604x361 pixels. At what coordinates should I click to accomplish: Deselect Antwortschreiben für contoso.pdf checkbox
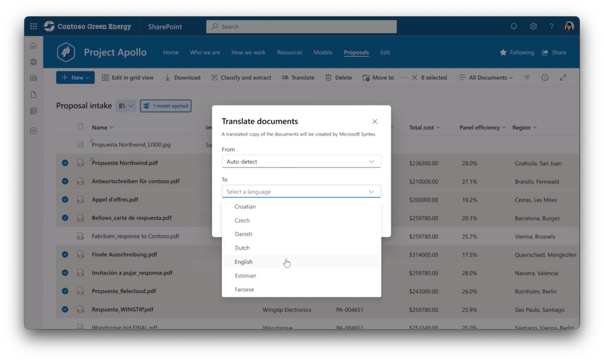click(65, 181)
